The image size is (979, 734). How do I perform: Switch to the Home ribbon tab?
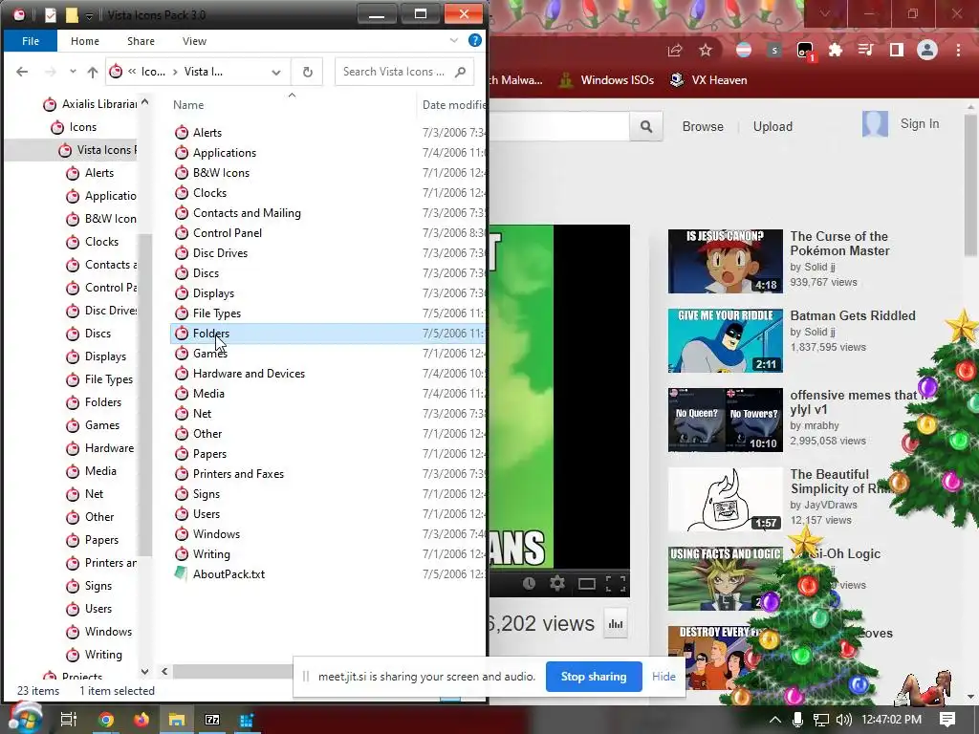coord(85,41)
